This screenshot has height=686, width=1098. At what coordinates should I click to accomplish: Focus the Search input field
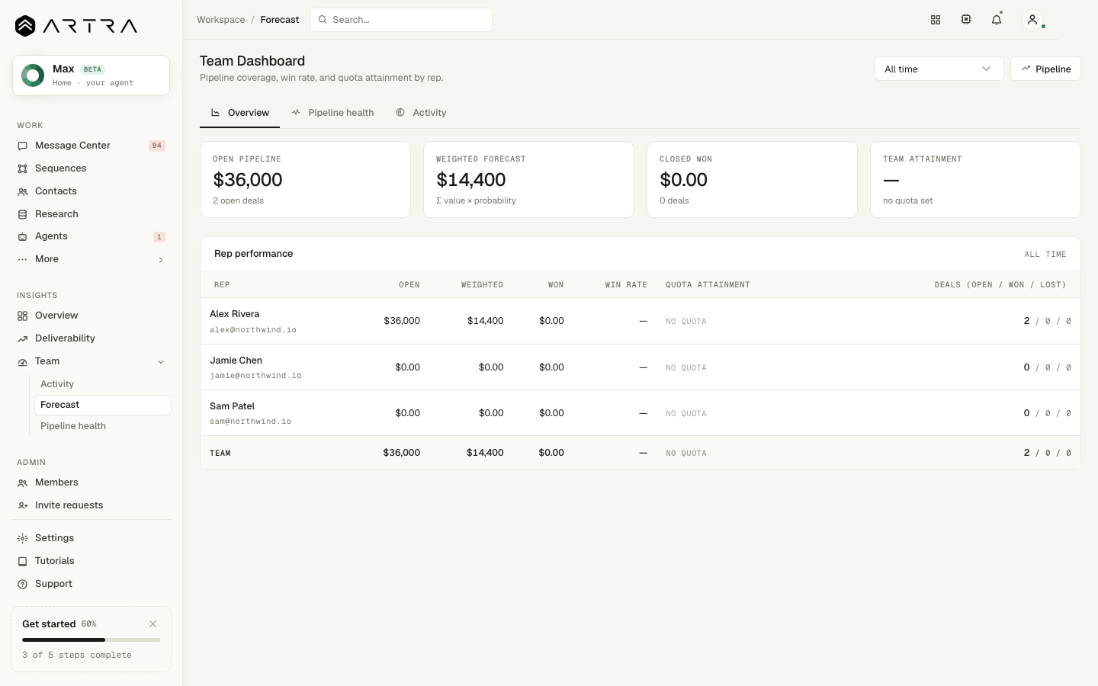coord(401,20)
